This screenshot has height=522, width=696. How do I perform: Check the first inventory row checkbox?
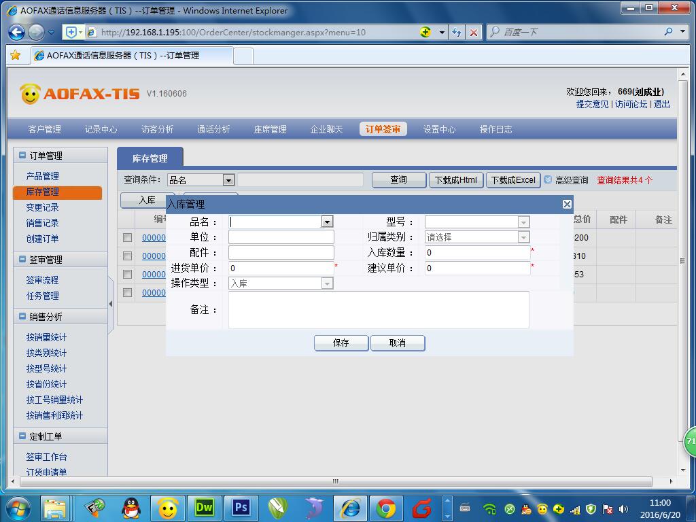(x=127, y=237)
